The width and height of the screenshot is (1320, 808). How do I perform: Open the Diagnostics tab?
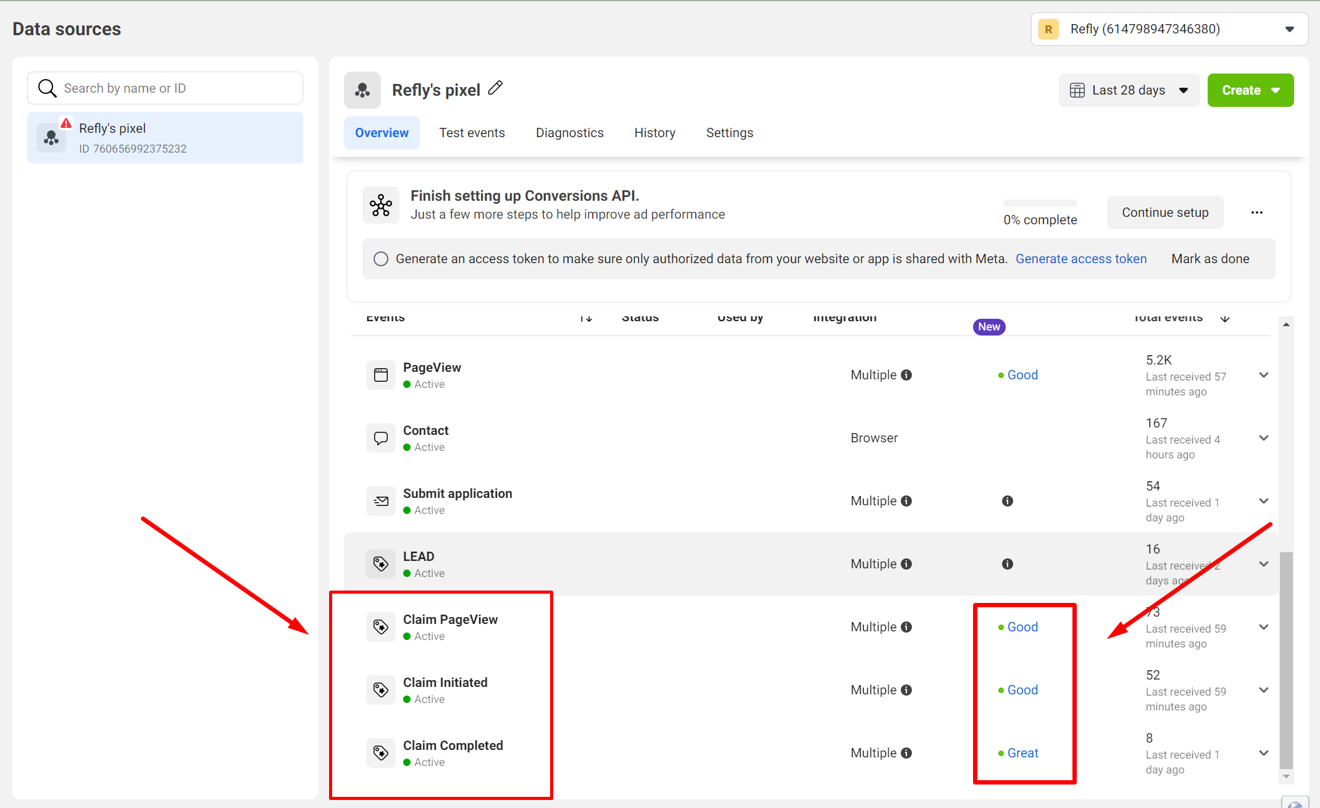pyautogui.click(x=569, y=133)
